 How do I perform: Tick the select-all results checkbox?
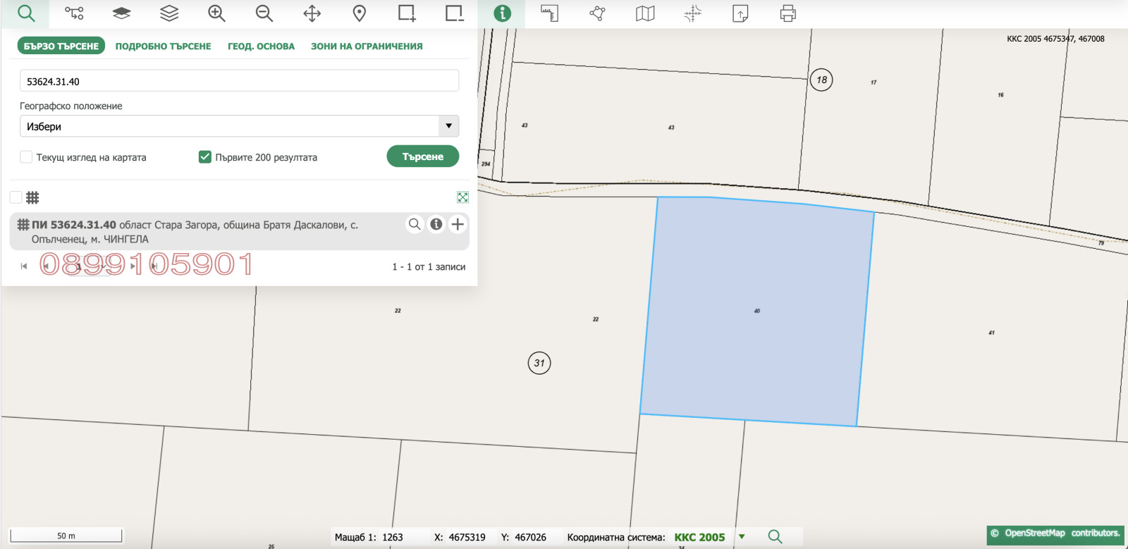[x=16, y=197]
